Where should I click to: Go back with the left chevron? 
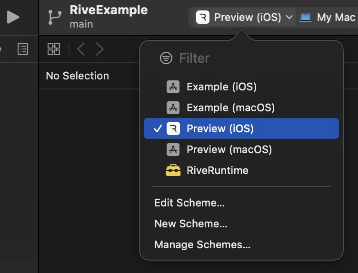[x=81, y=49]
